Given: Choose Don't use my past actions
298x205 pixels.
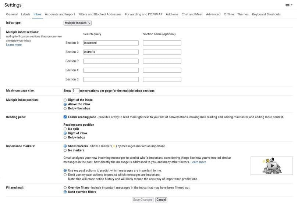Looking at the screenshot, I should point(65,175).
